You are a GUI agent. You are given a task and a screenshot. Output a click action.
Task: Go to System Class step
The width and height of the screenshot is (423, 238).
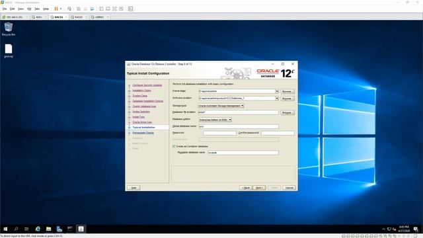139,96
